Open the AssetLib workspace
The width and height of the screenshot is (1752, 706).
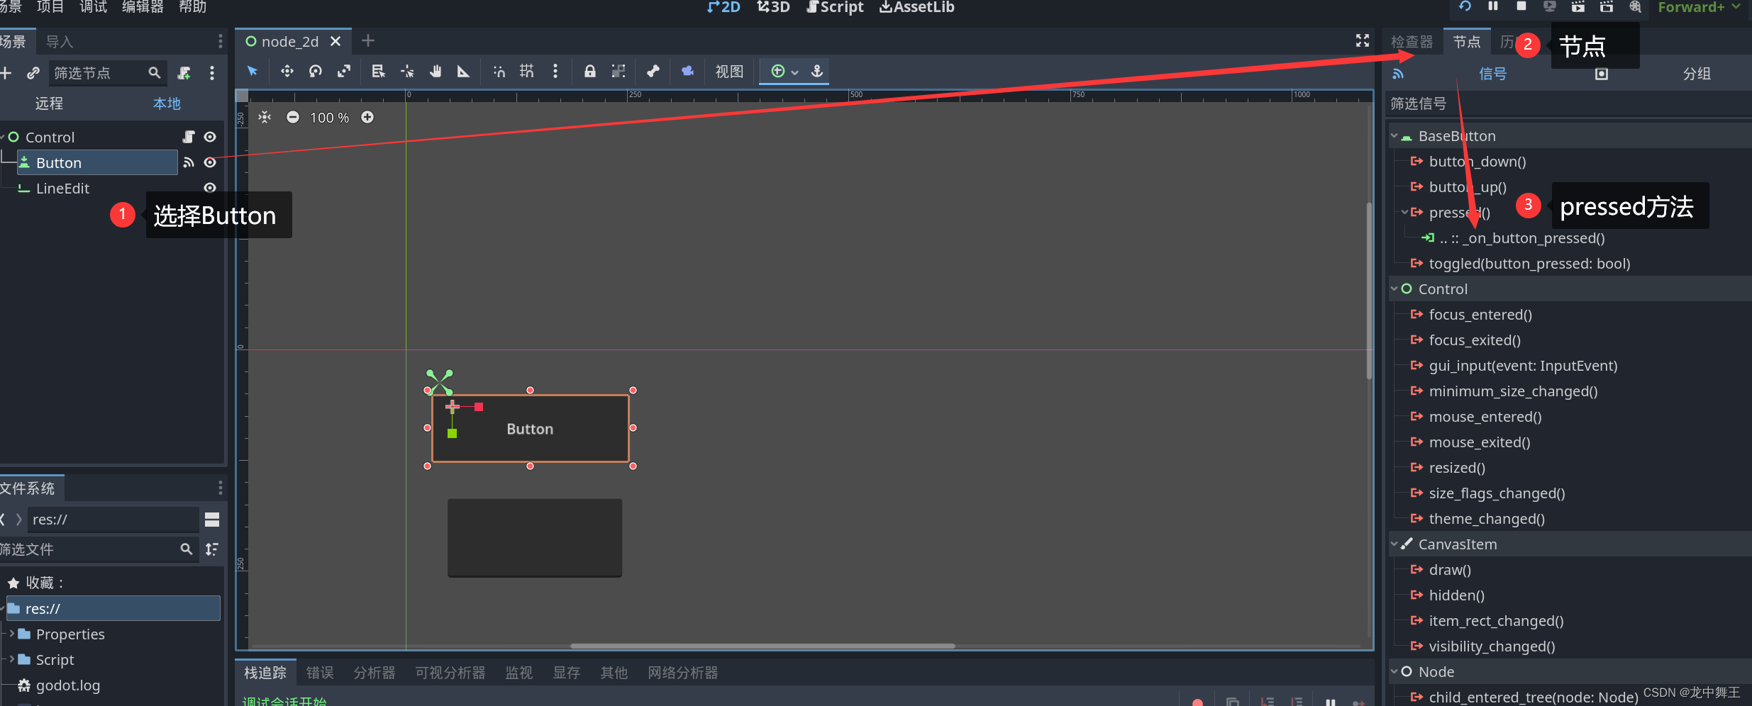tap(917, 7)
